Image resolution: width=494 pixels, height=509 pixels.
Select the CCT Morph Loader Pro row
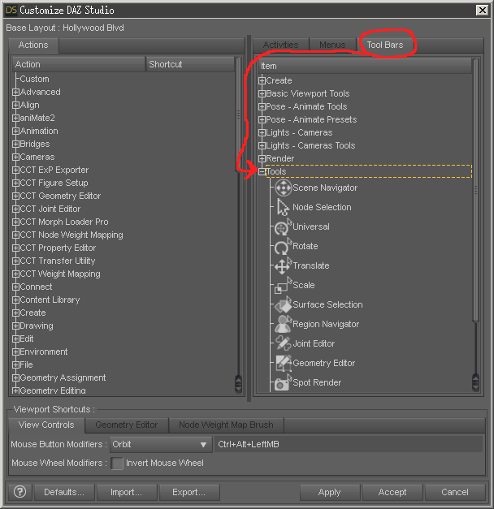(64, 222)
